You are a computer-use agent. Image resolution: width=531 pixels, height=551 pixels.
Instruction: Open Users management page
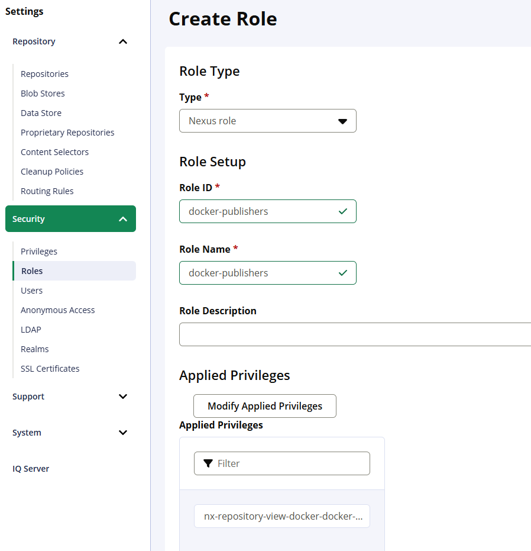[x=32, y=291]
